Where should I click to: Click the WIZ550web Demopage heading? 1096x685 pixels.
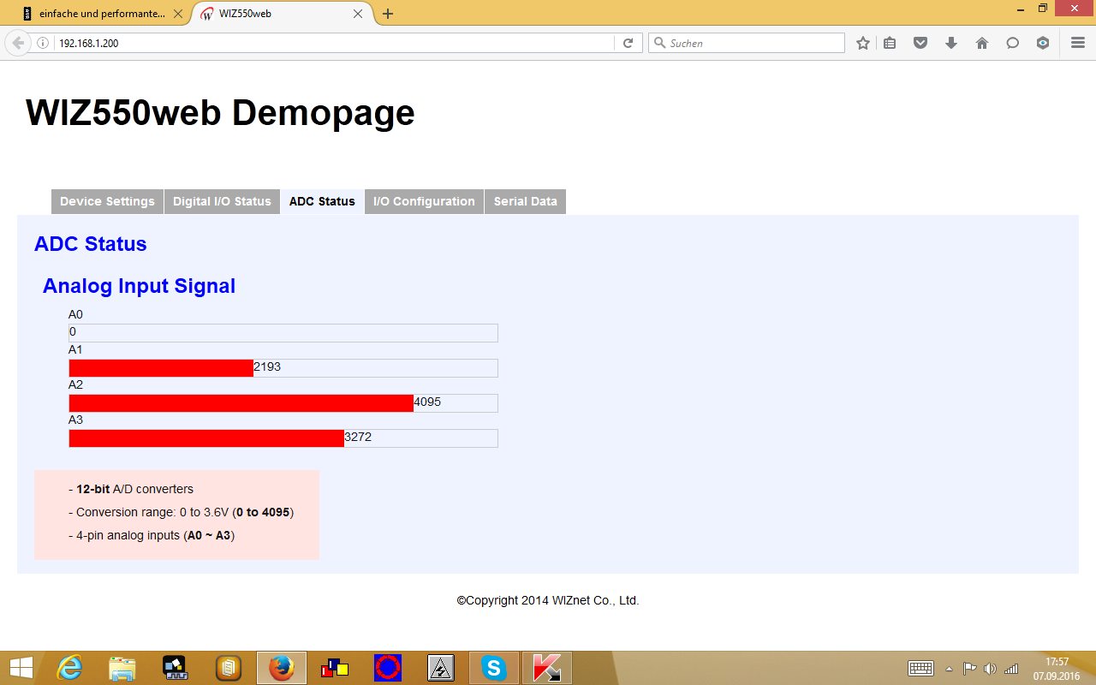(x=220, y=112)
